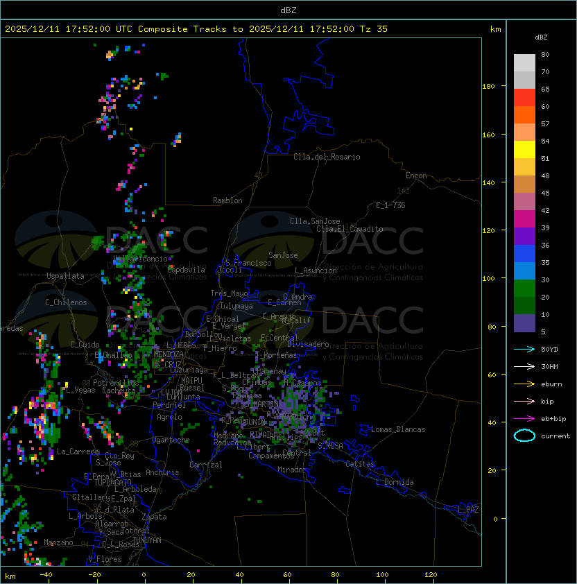Click the 'Manzano' map label

click(58, 542)
